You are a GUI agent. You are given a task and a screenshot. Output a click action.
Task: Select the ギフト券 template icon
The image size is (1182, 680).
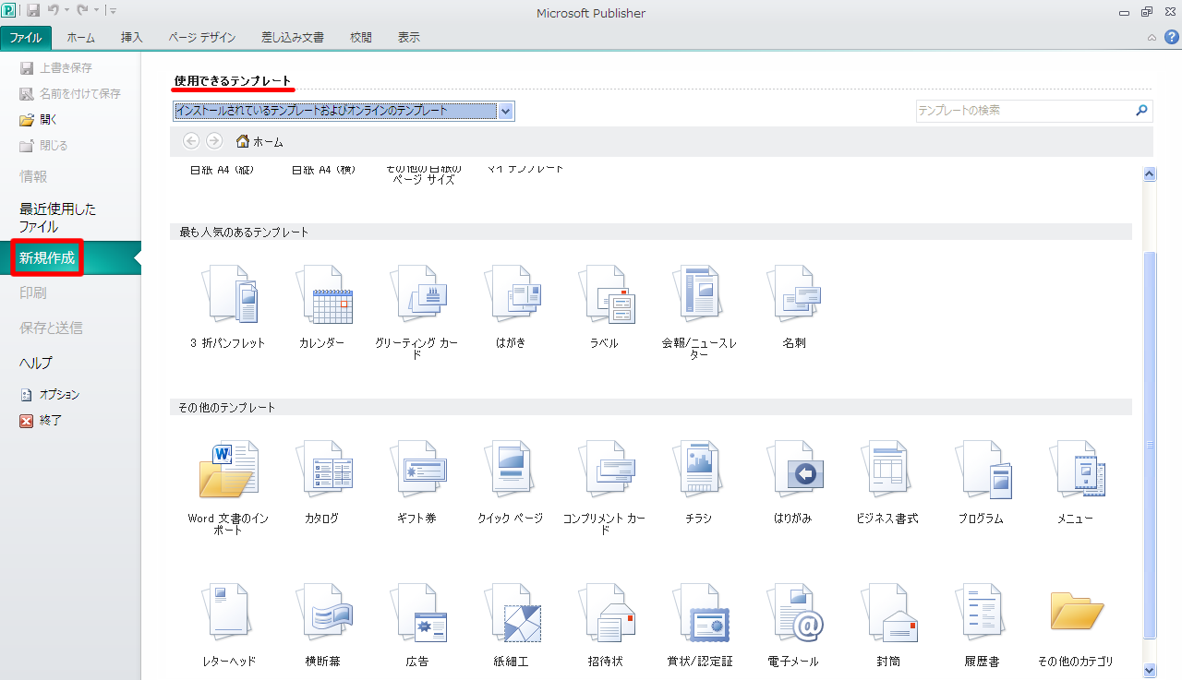(416, 471)
